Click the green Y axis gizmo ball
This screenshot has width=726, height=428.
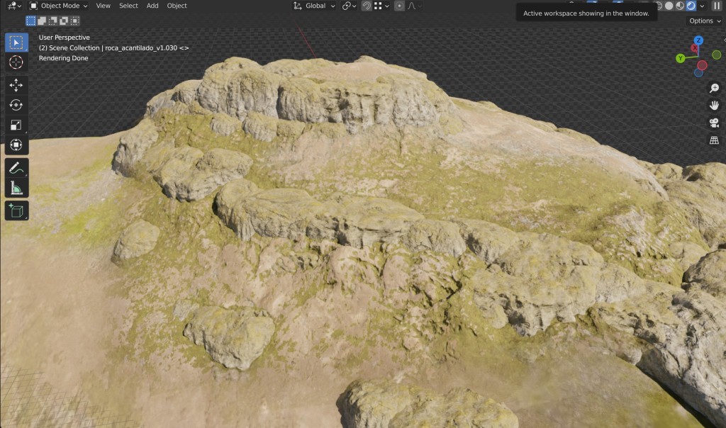click(x=681, y=58)
